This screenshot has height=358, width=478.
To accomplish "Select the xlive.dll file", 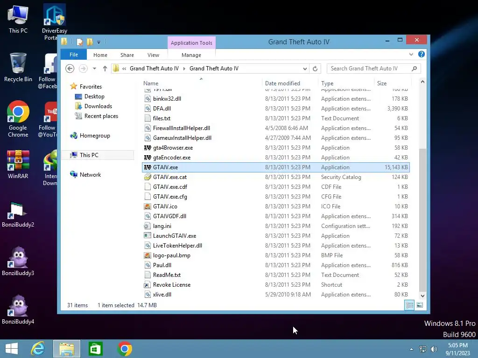I will (x=275, y=295).
